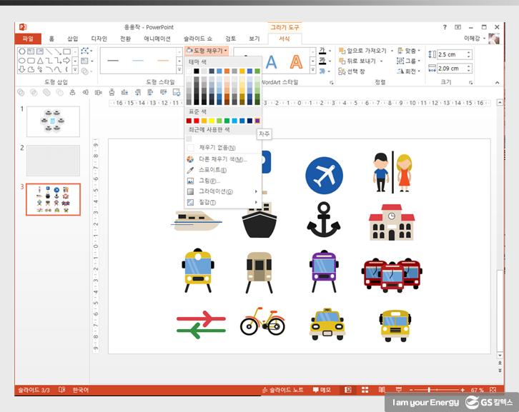The height and width of the screenshot is (412, 519).
Task: Click the Edit Shape icon in the ribbon
Action: point(86,51)
